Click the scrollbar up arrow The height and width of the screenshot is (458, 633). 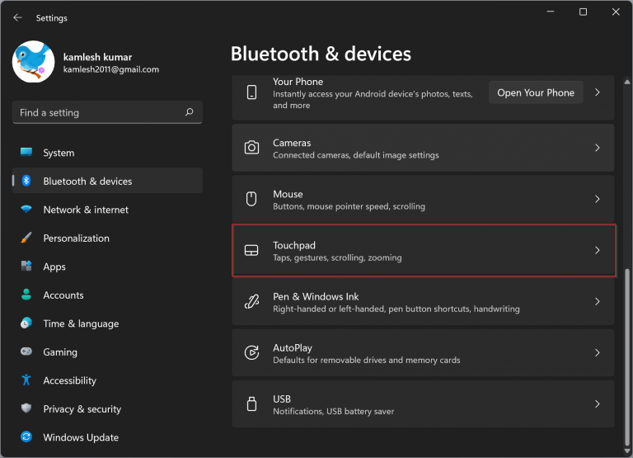click(x=627, y=82)
